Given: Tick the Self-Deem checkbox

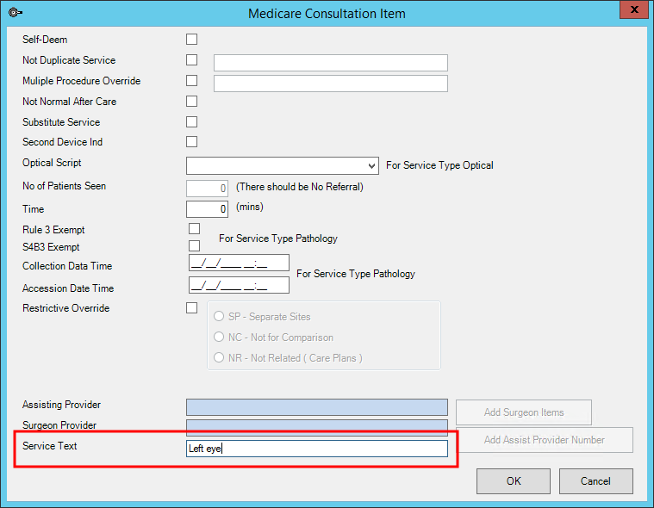Looking at the screenshot, I should (192, 39).
